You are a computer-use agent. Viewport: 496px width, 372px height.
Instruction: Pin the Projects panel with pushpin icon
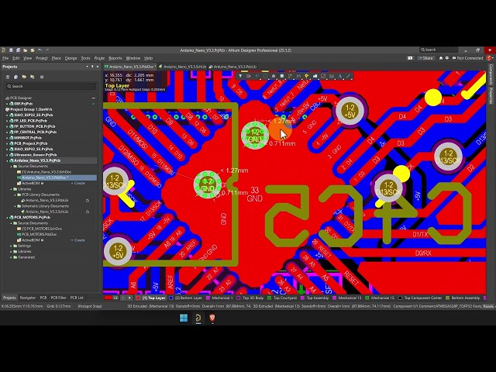(x=92, y=67)
